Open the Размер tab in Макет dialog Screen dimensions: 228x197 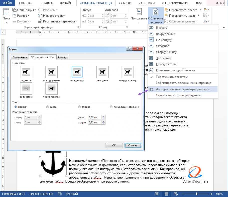pyautogui.click(x=62, y=57)
